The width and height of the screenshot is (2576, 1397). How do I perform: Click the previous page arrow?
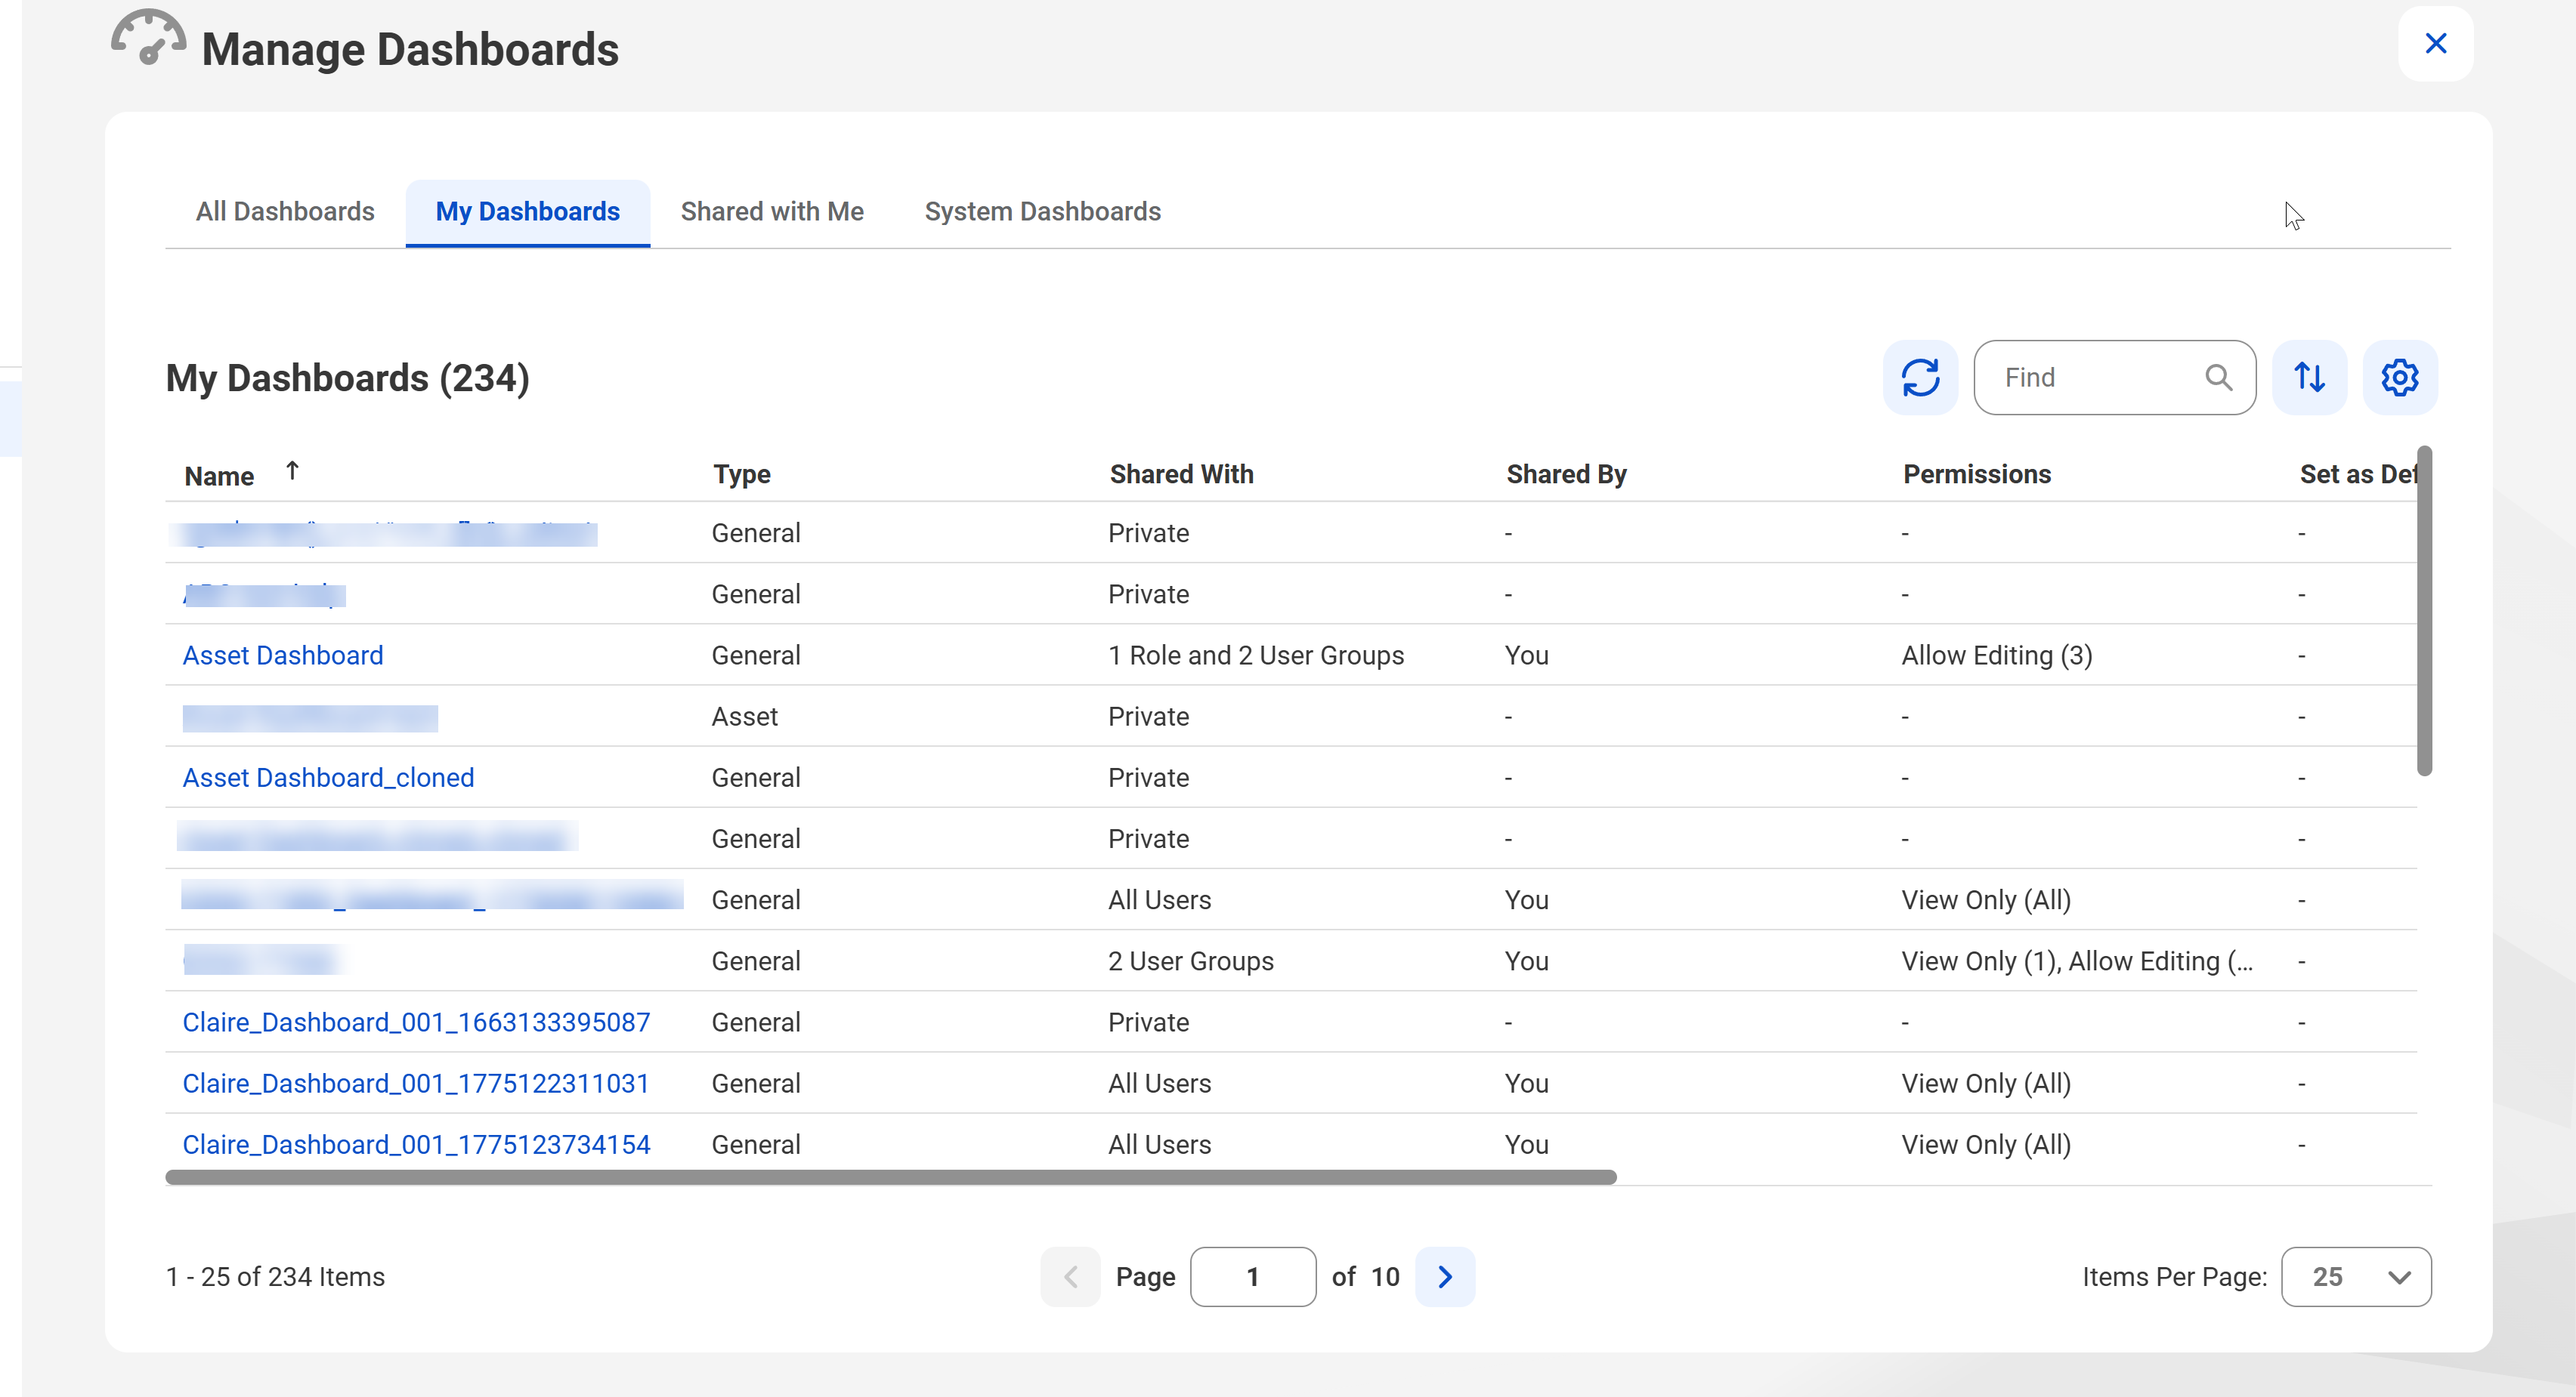[1070, 1276]
